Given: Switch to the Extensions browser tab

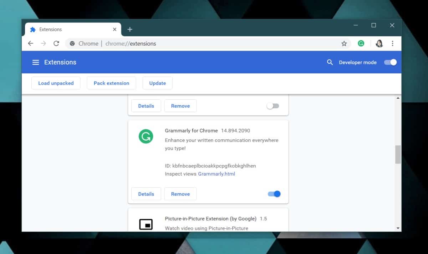Looking at the screenshot, I should pos(51,29).
